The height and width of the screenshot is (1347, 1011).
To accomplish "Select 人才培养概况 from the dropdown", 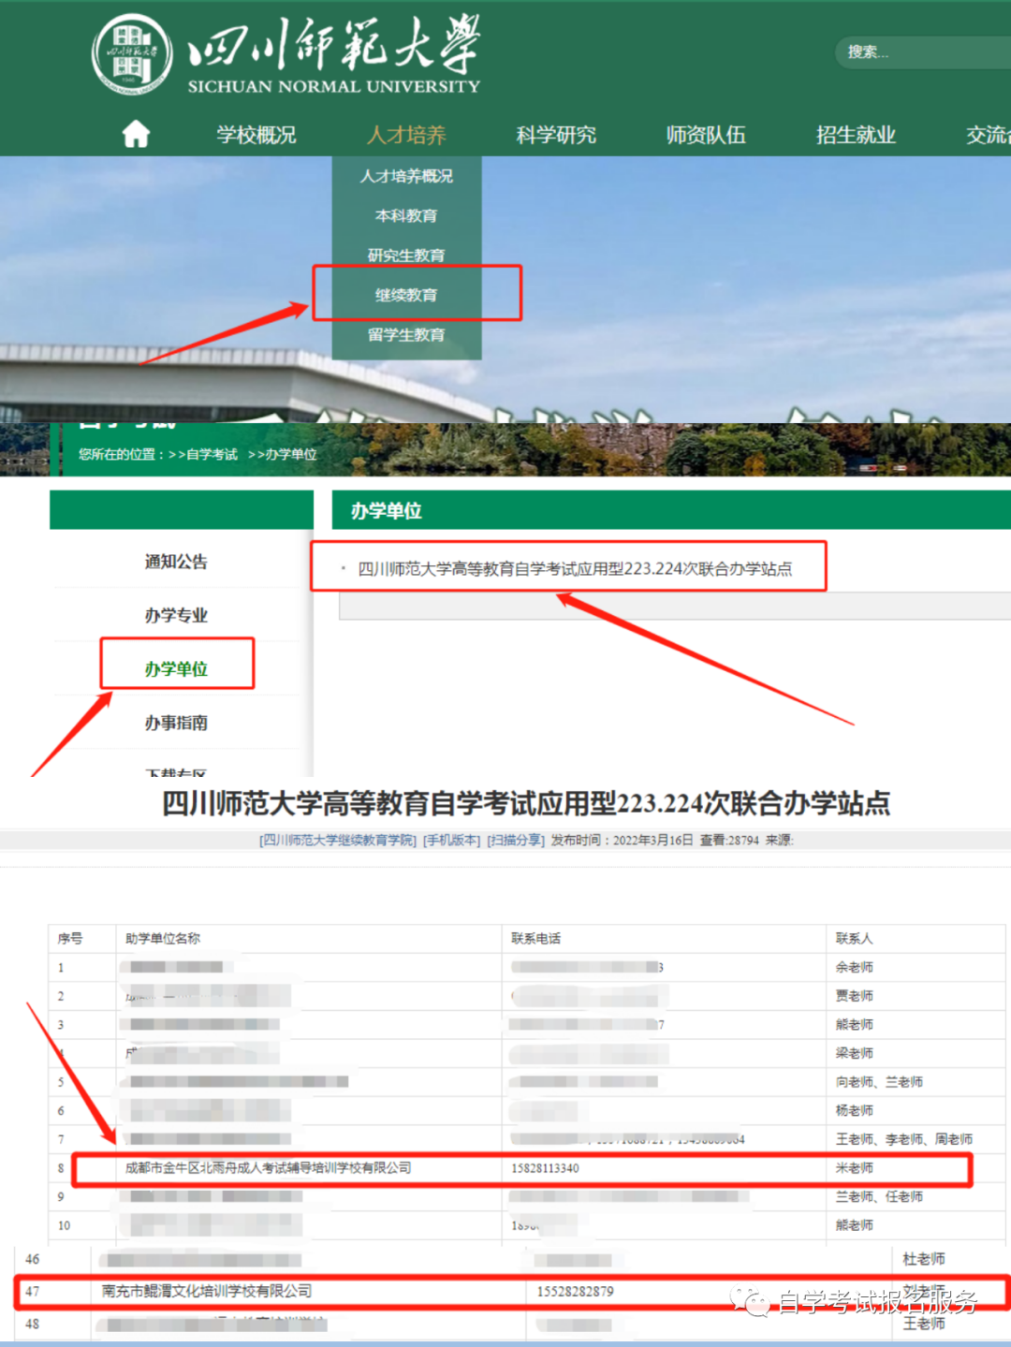I will click(406, 176).
